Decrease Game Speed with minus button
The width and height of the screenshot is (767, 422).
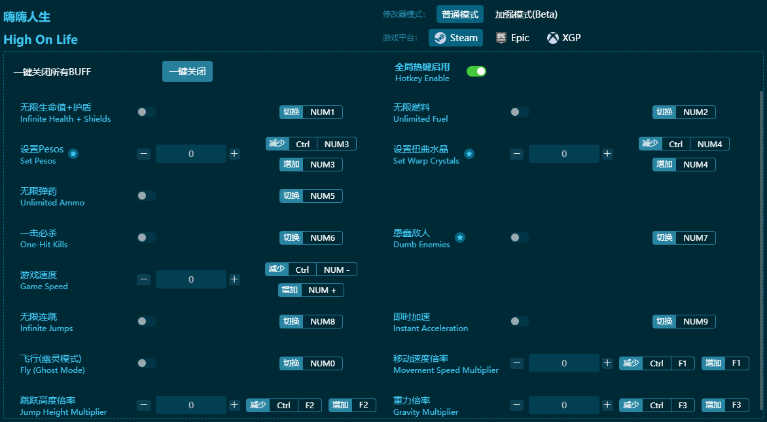click(143, 280)
